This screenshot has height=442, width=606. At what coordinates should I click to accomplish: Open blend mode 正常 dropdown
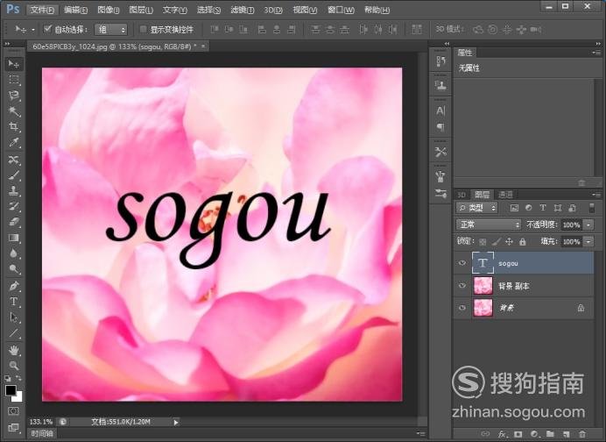point(489,225)
